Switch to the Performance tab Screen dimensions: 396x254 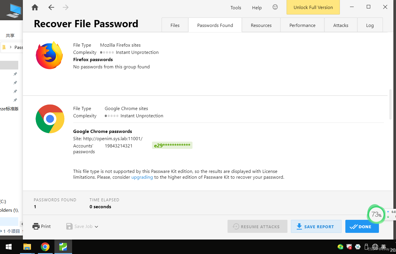[302, 25]
